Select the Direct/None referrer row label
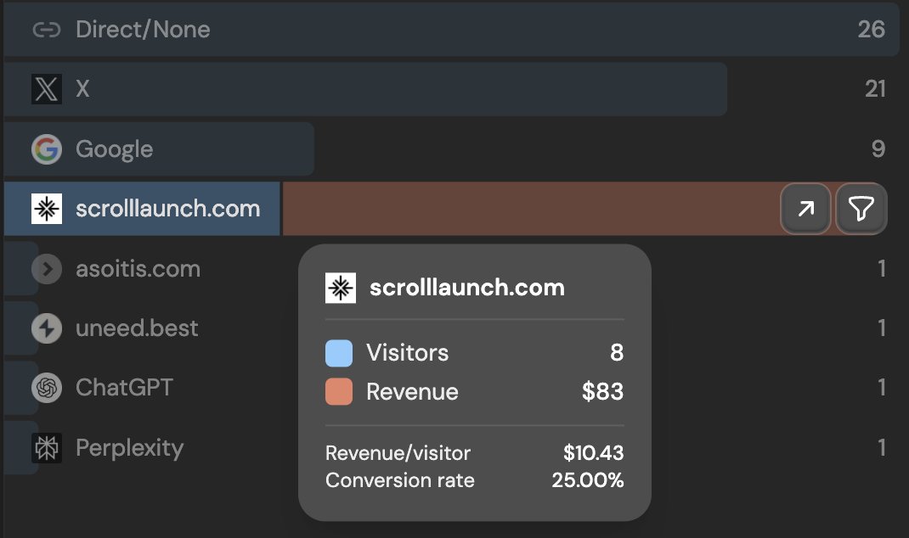 [x=143, y=30]
